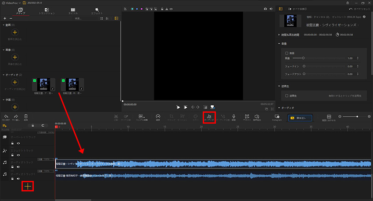The height and width of the screenshot is (201, 373).
Task: Click the 音量 volume slider handle
Action: pos(303,58)
